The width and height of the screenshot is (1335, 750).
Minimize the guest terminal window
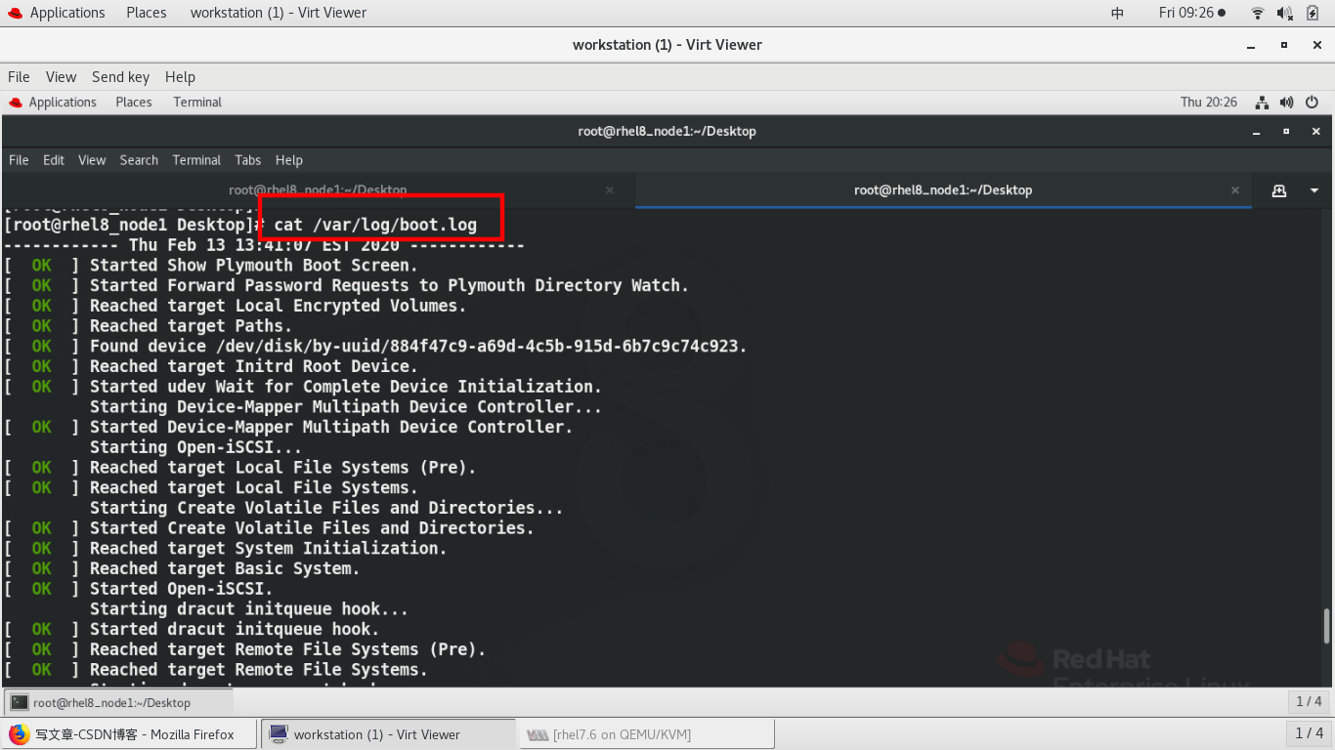1257,131
